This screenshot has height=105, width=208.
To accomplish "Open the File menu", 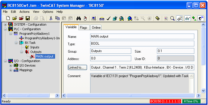I will tap(5, 12).
